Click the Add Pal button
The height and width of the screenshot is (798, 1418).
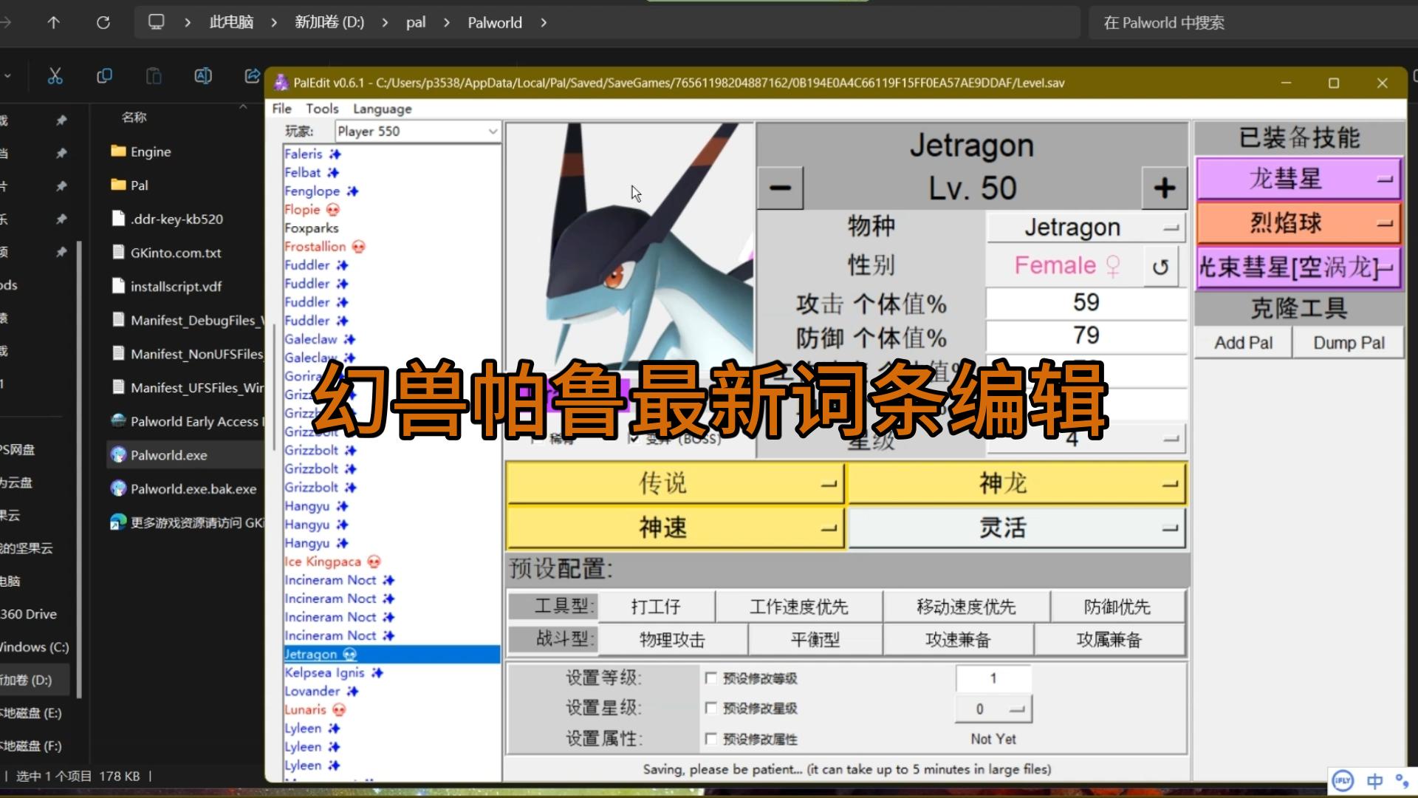[1244, 343]
